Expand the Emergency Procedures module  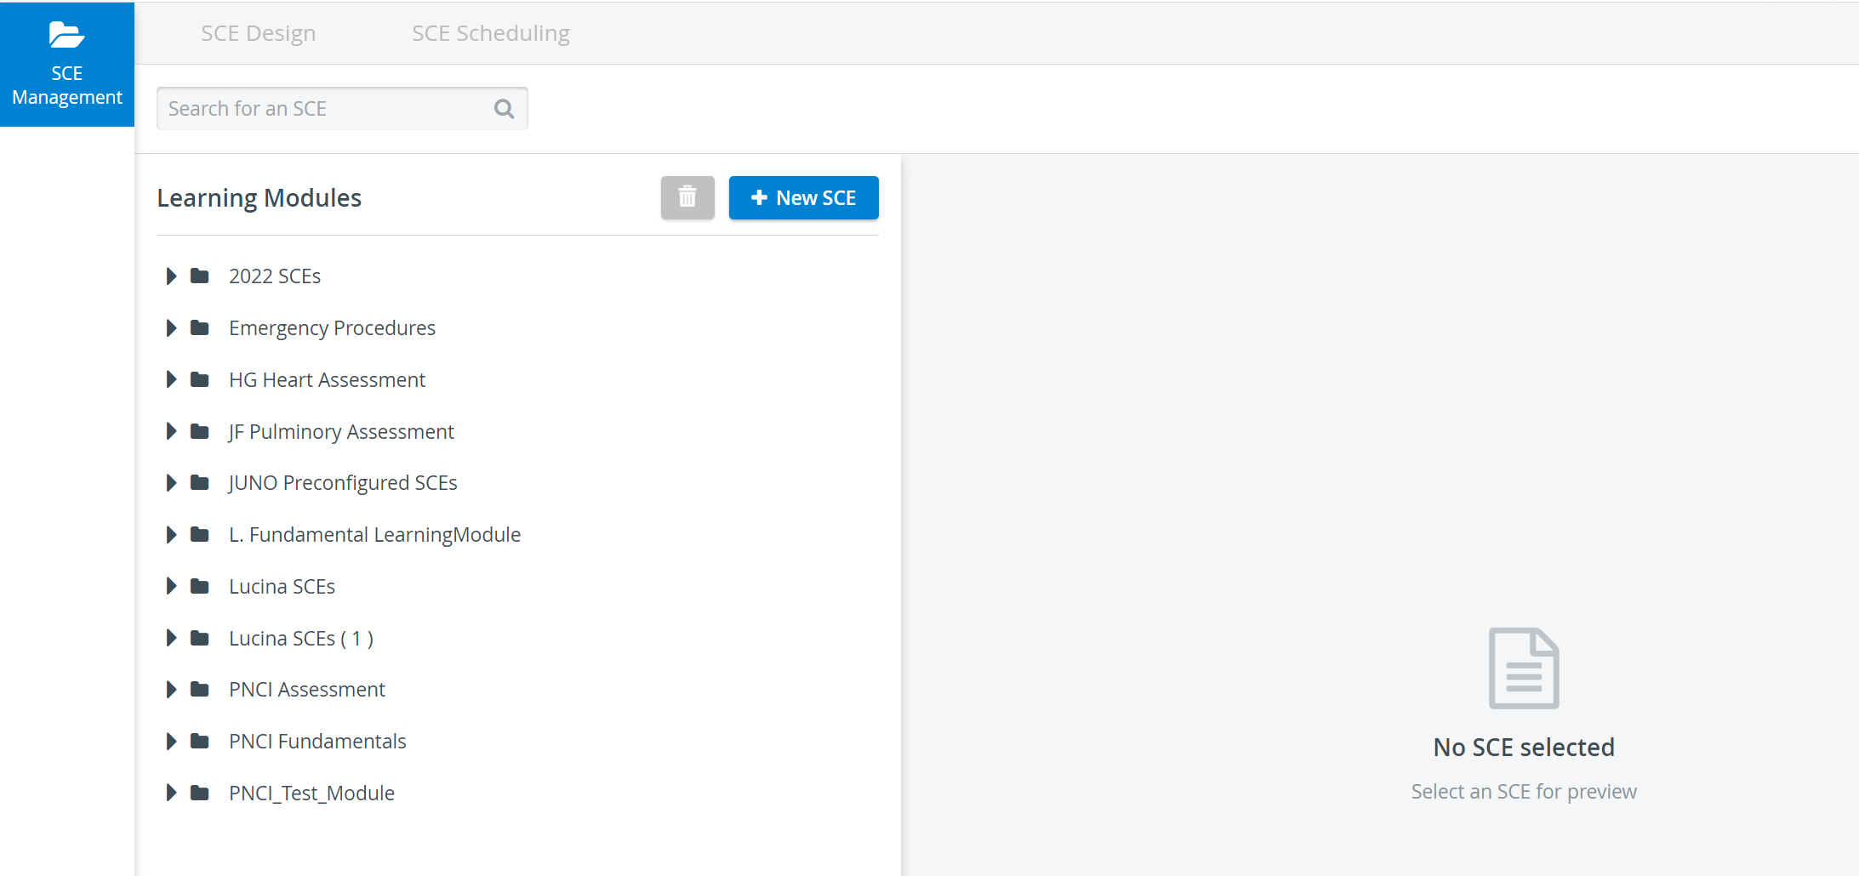tap(171, 327)
